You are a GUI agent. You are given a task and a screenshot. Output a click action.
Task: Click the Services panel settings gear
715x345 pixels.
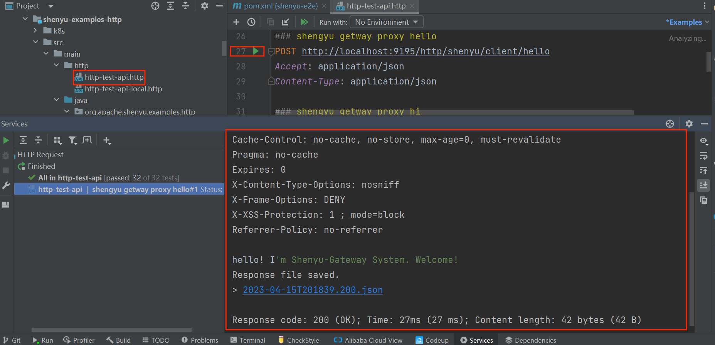click(689, 124)
